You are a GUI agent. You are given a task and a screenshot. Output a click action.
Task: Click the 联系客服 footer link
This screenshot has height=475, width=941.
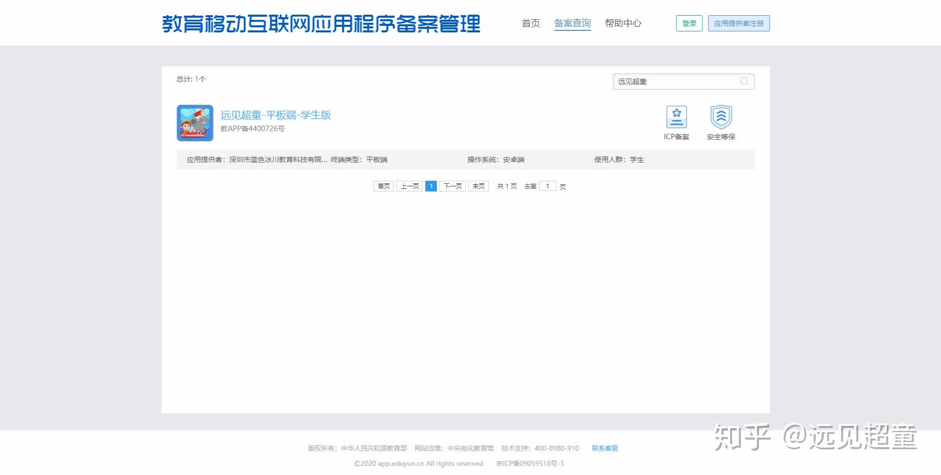[x=604, y=448]
